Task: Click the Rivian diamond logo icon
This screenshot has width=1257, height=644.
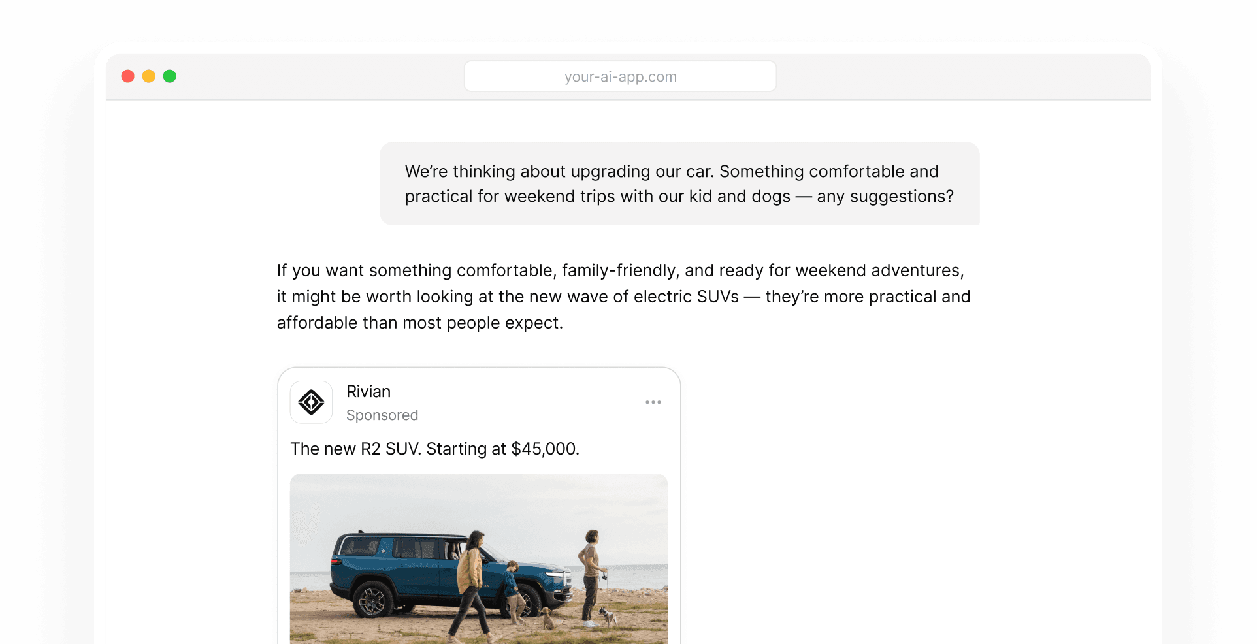Action: coord(311,402)
